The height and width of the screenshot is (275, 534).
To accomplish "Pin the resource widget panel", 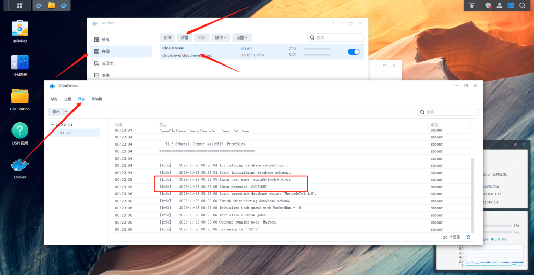I will [x=515, y=145].
